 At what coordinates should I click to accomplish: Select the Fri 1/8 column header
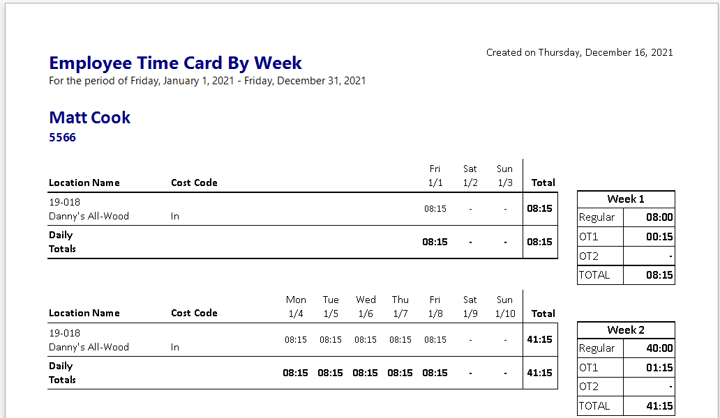[435, 307]
